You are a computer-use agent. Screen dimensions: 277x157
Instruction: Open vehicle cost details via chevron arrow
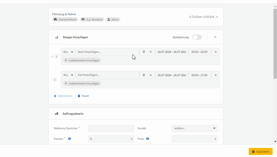coord(217,17)
